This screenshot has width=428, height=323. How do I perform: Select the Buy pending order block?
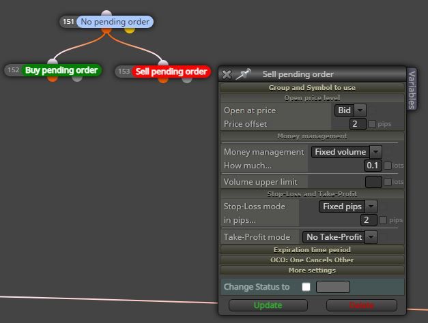tap(61, 70)
